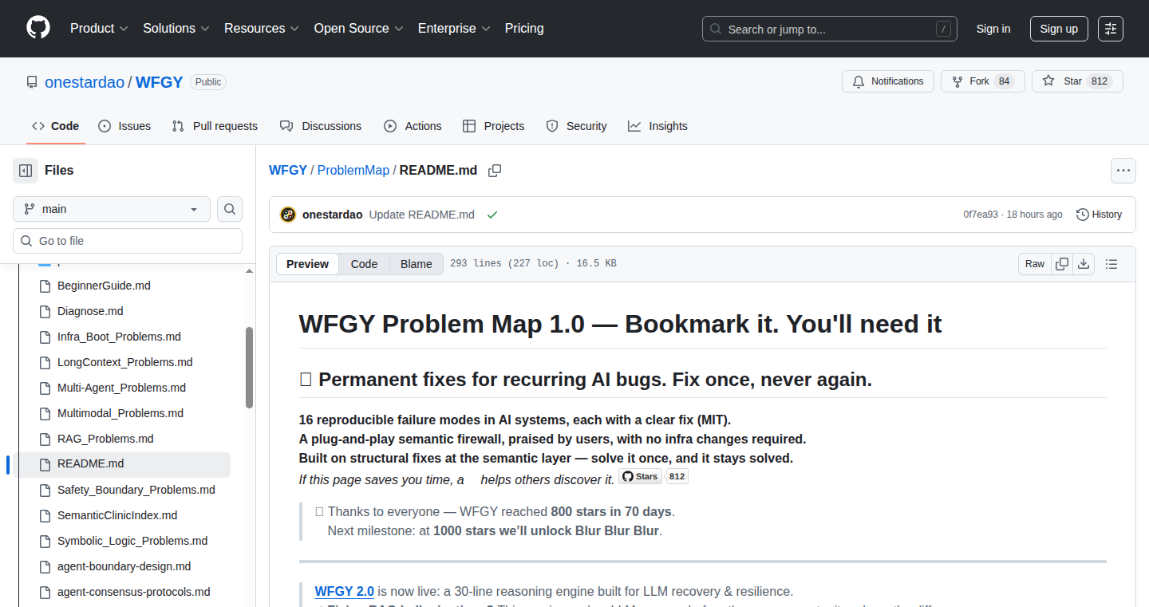1149x607 pixels.
Task: Open WFGY breadcrumb link
Action: (x=288, y=171)
